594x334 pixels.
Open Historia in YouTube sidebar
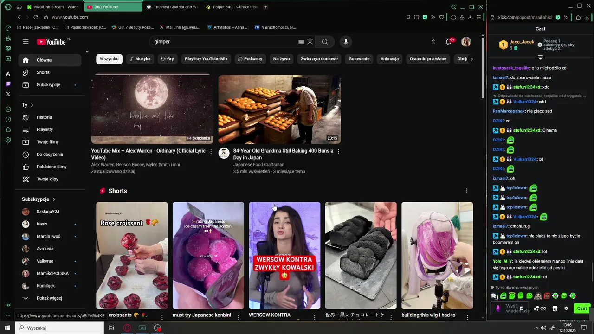(x=50, y=117)
